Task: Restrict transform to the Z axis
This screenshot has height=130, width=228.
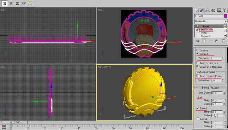Action: [17, 3]
